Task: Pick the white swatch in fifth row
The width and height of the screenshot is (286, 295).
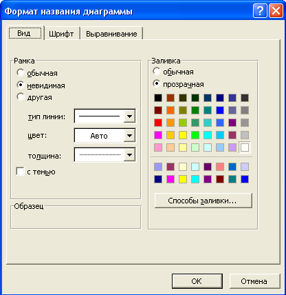Action: [x=245, y=147]
